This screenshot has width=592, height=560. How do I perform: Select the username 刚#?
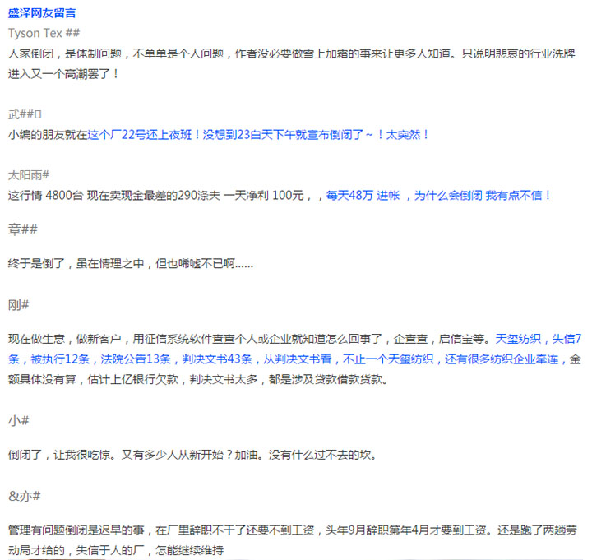[19, 304]
